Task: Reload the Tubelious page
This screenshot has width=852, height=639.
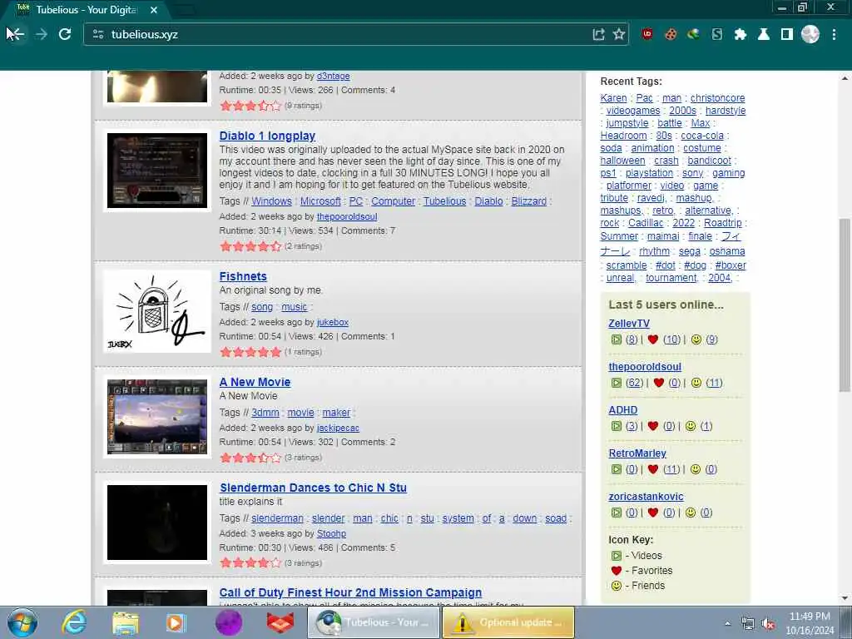Action: 65,34
